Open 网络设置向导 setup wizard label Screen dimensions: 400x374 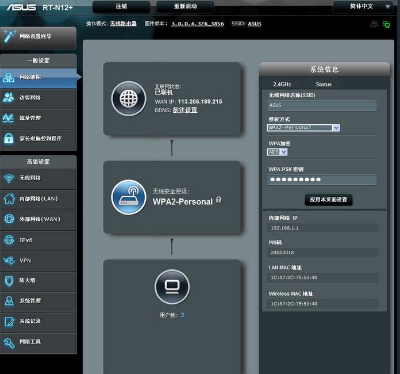pos(36,36)
